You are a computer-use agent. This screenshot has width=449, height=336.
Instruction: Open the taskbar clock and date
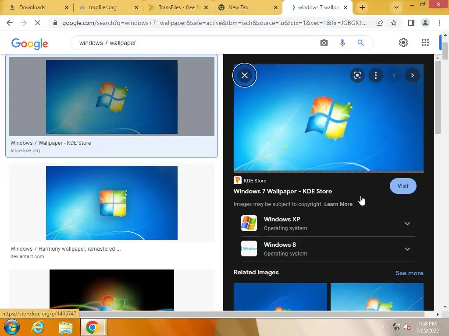(427, 327)
